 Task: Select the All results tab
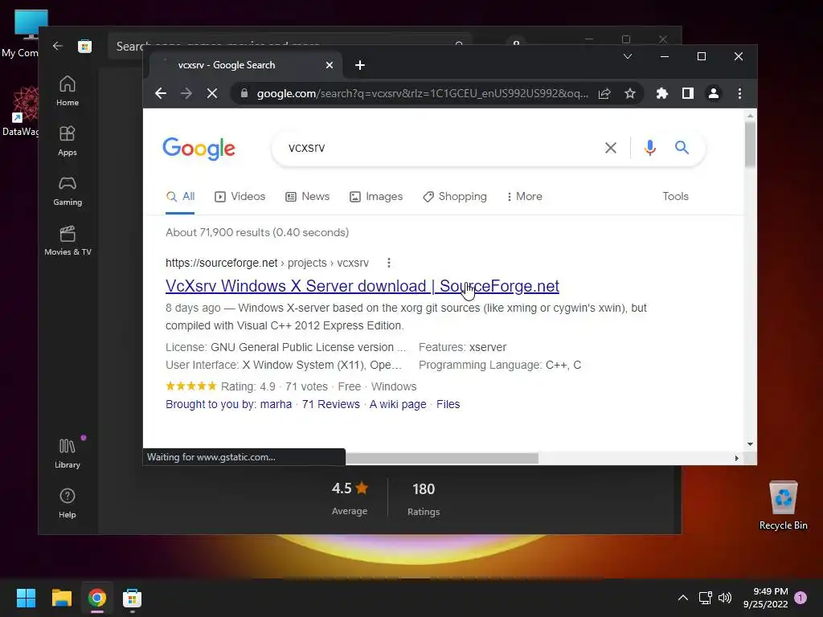[x=180, y=197]
